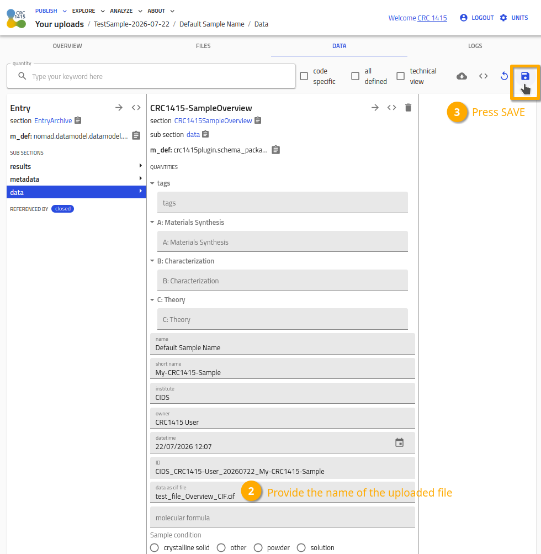Toggle the all defined checkbox
Viewport: 541px width, 554px height.
356,76
